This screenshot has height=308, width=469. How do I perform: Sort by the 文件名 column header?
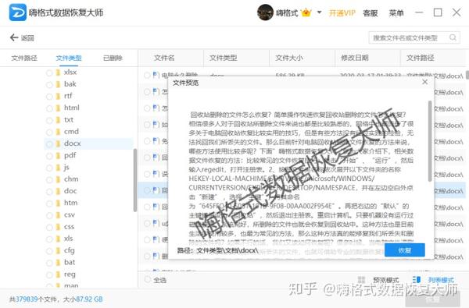click(164, 58)
